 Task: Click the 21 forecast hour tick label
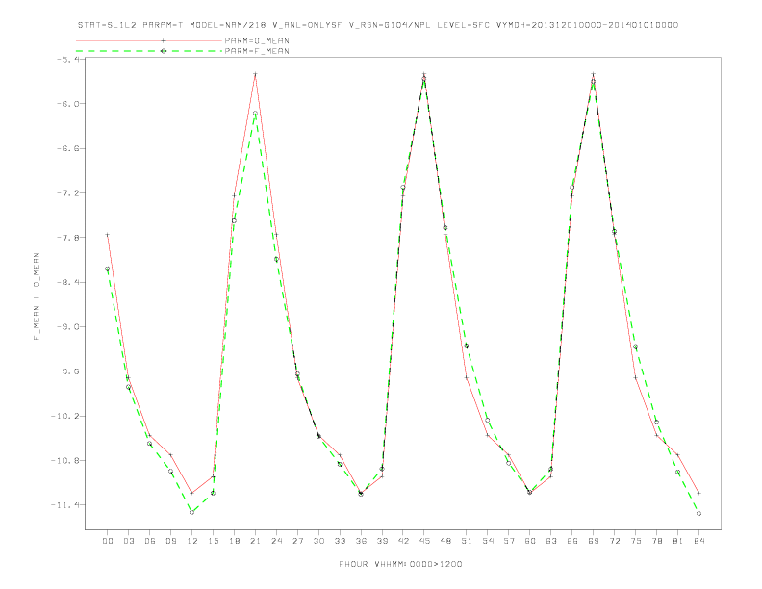[255, 541]
